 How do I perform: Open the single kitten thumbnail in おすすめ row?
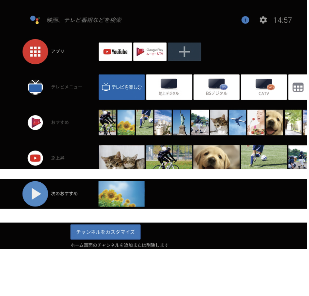219,122
